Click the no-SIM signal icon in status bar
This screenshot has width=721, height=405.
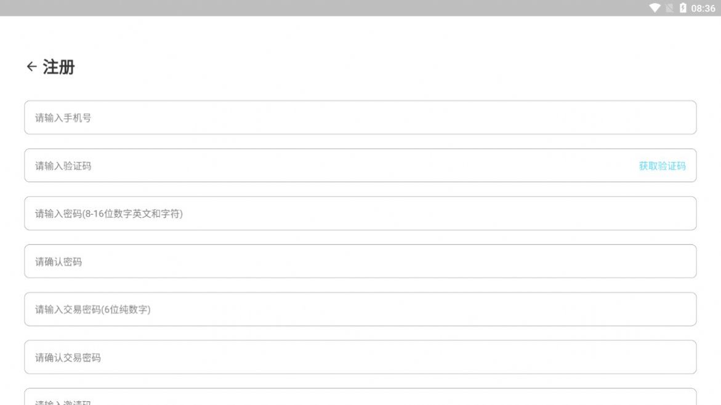pyautogui.click(x=669, y=8)
